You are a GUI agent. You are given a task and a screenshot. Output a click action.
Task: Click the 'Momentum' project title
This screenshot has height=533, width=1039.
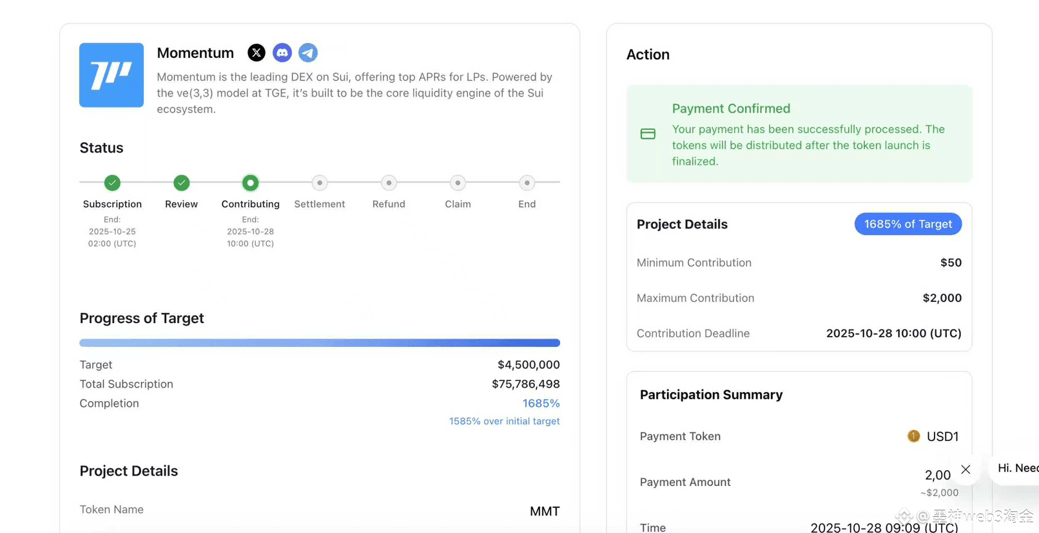tap(195, 53)
